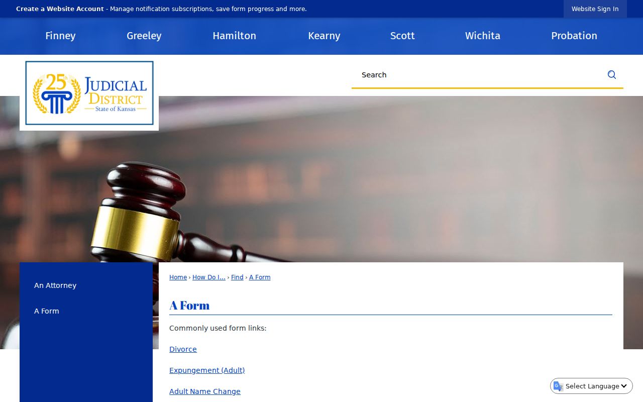This screenshot has width=643, height=402.
Task: Open Adult Name Change form link
Action: coord(205,391)
